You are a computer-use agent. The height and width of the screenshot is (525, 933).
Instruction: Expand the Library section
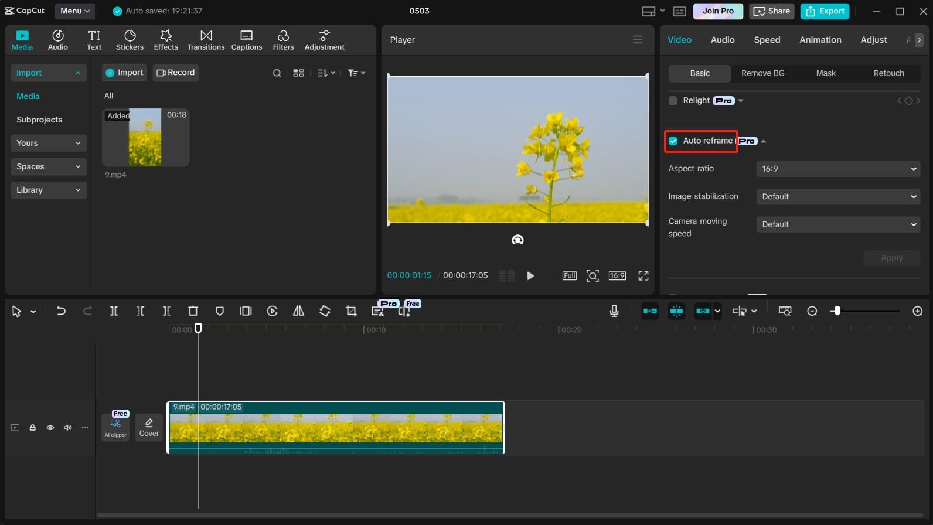click(x=49, y=190)
